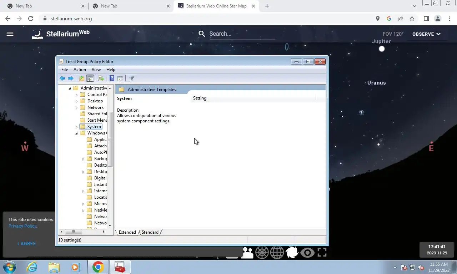The image size is (457, 274).
Task: Open Chrome's three-dot menu
Action: click(x=449, y=19)
